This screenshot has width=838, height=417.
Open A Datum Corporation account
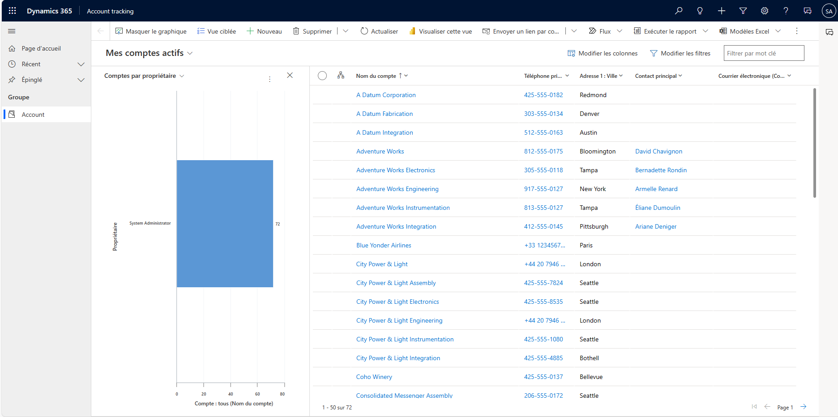[386, 95]
